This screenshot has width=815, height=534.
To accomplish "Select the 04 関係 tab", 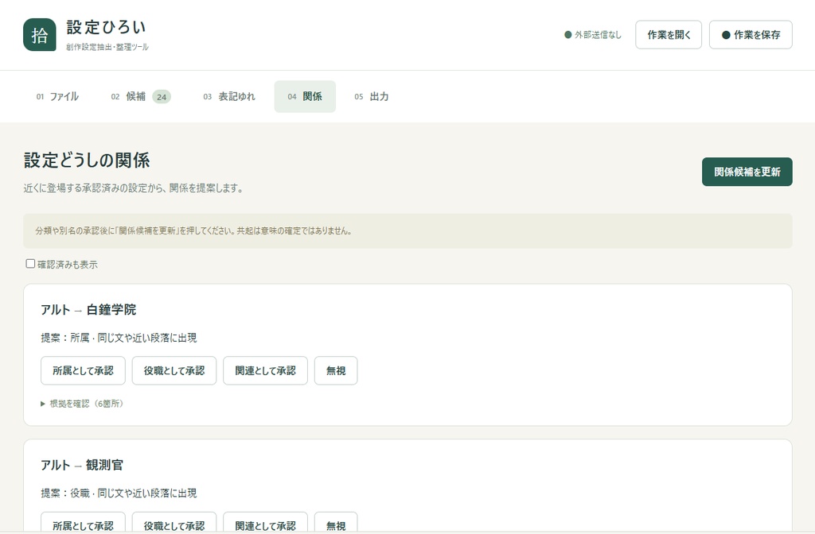I will (x=305, y=96).
